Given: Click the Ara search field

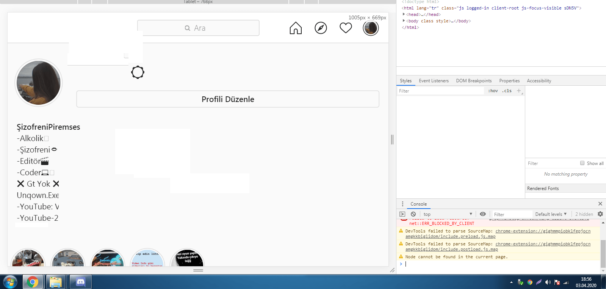Looking at the screenshot, I should 198,28.
